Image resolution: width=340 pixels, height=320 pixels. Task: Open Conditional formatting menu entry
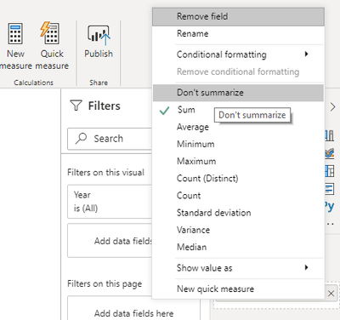(238, 54)
